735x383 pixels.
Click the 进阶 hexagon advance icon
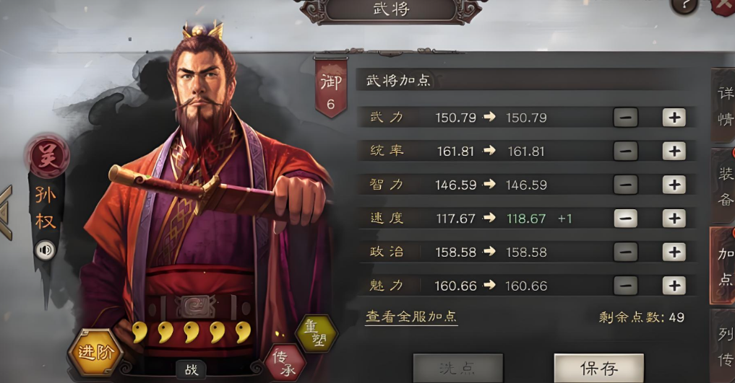click(x=95, y=353)
